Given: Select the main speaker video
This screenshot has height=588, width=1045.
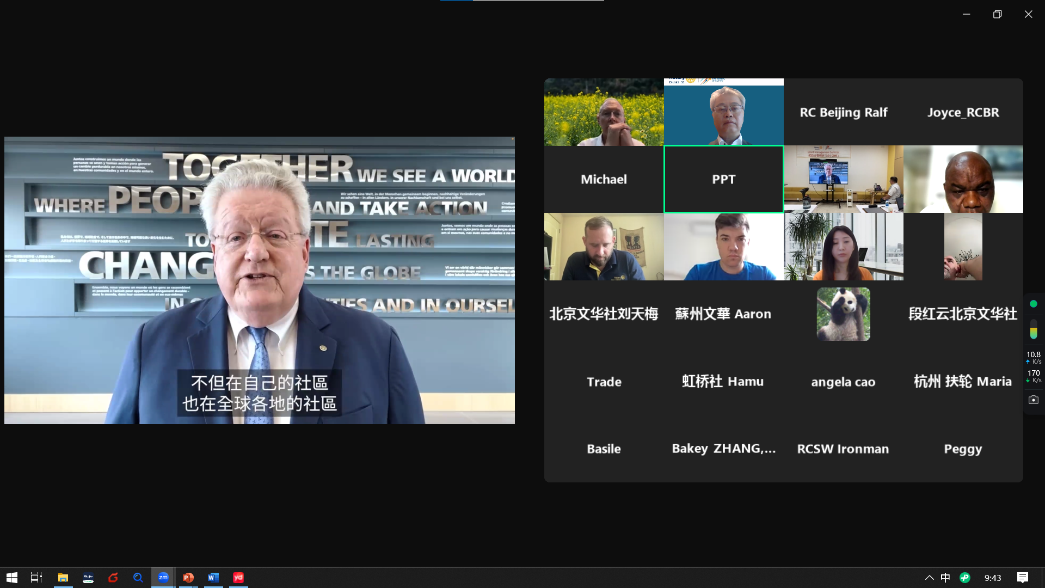Looking at the screenshot, I should click(260, 280).
